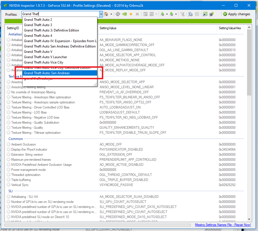Go to the global profile via the home icon
The width and height of the screenshot is (258, 231).
106,14
